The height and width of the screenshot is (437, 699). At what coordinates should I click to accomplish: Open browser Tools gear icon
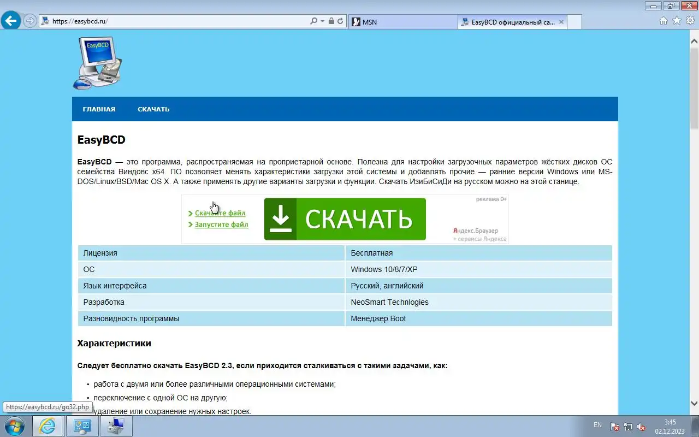pyautogui.click(x=690, y=21)
